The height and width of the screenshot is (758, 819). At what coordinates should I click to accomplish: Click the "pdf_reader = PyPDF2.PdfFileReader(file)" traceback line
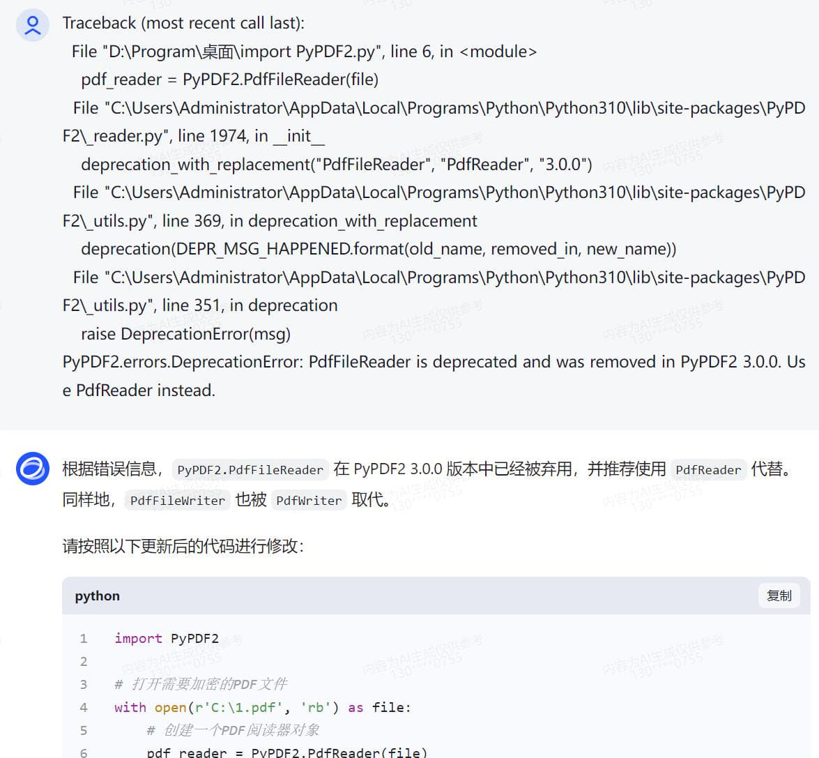230,79
